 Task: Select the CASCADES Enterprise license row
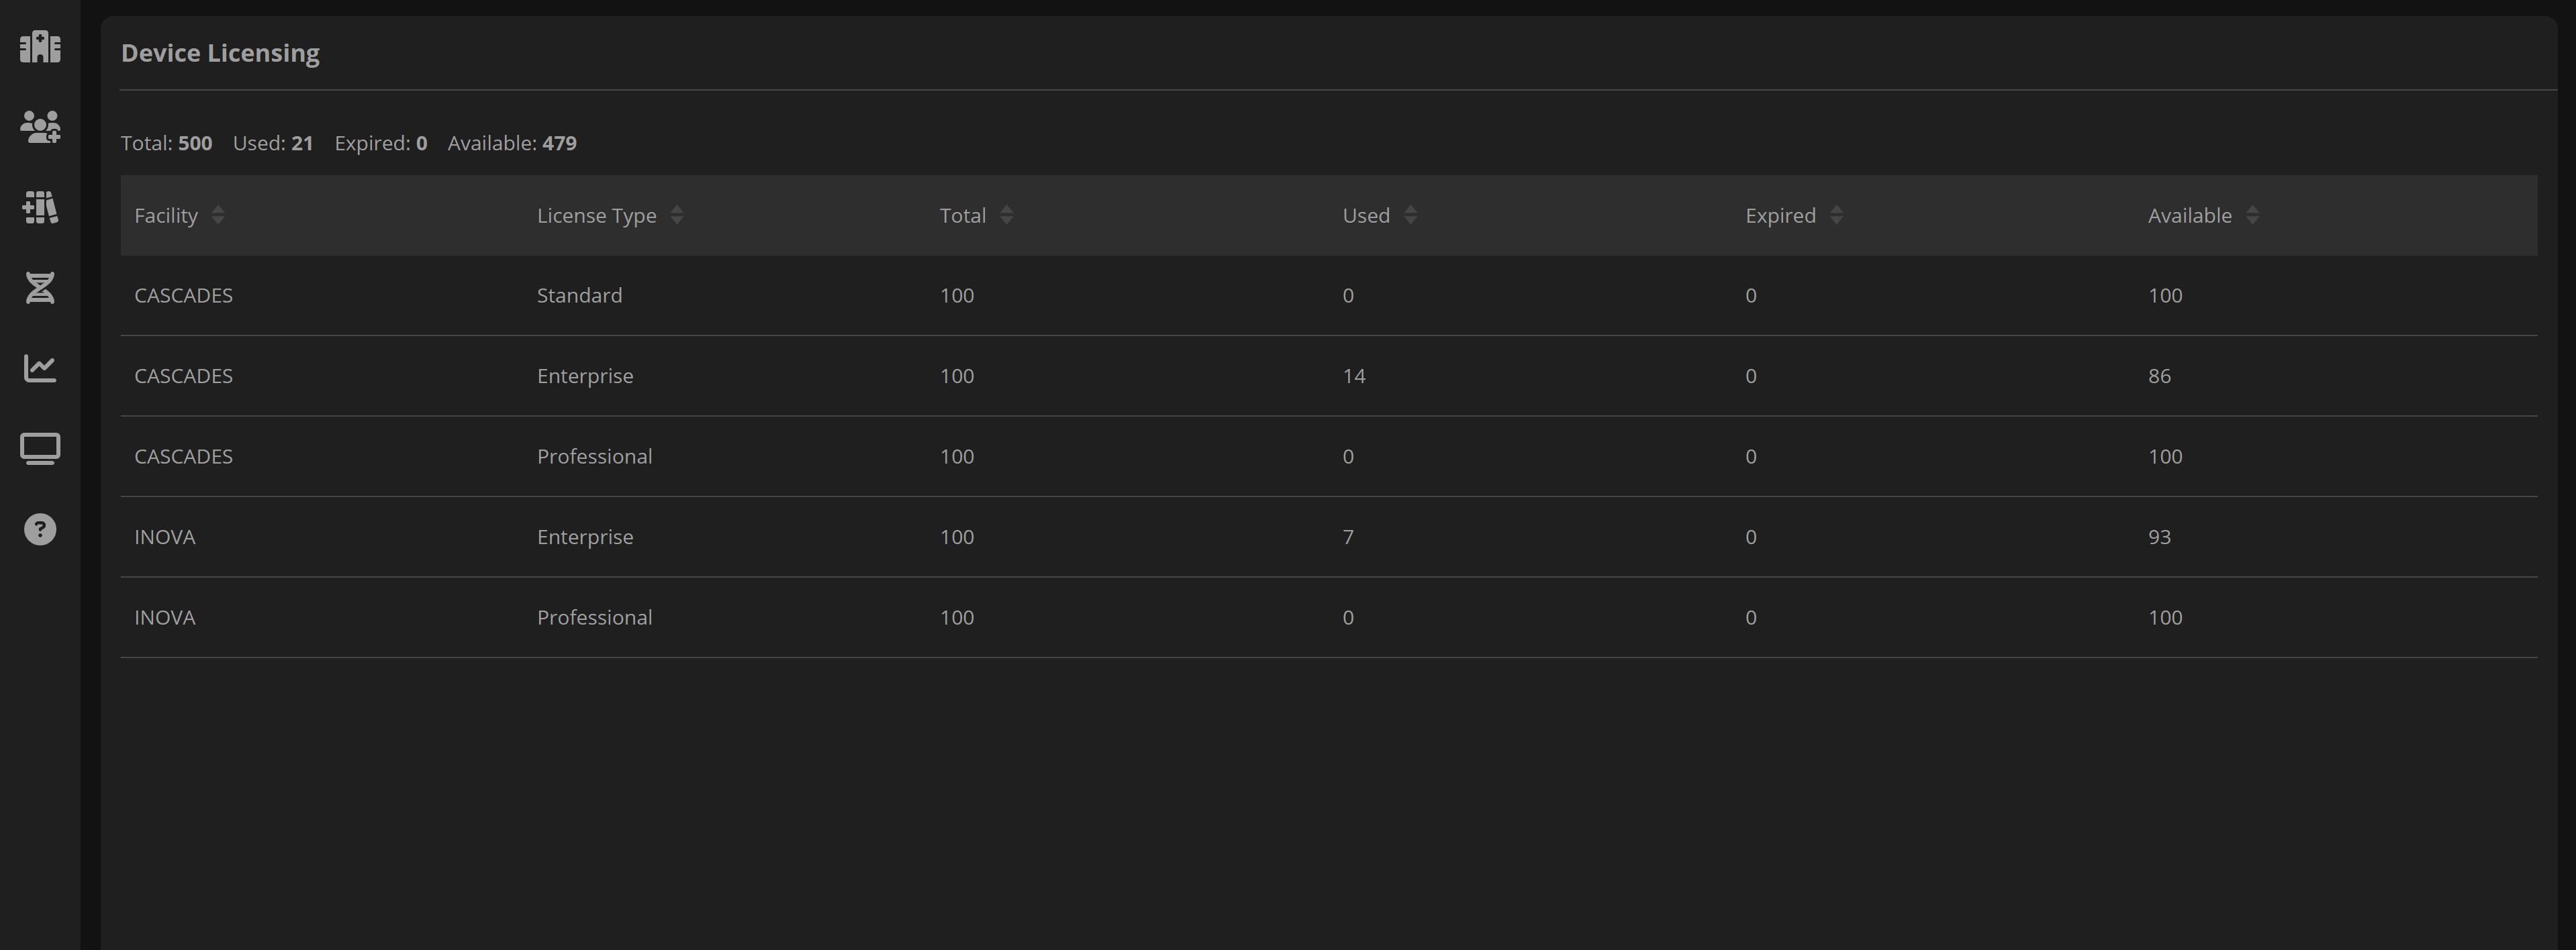click(x=1328, y=376)
